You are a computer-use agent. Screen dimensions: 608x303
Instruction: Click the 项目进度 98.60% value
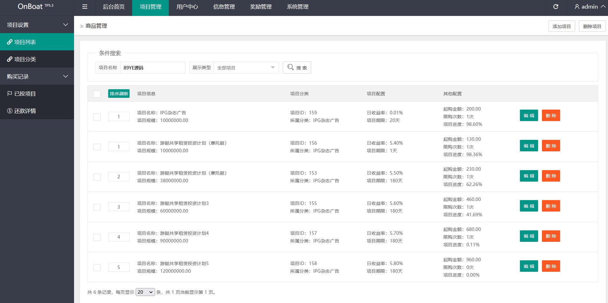pyautogui.click(x=474, y=124)
